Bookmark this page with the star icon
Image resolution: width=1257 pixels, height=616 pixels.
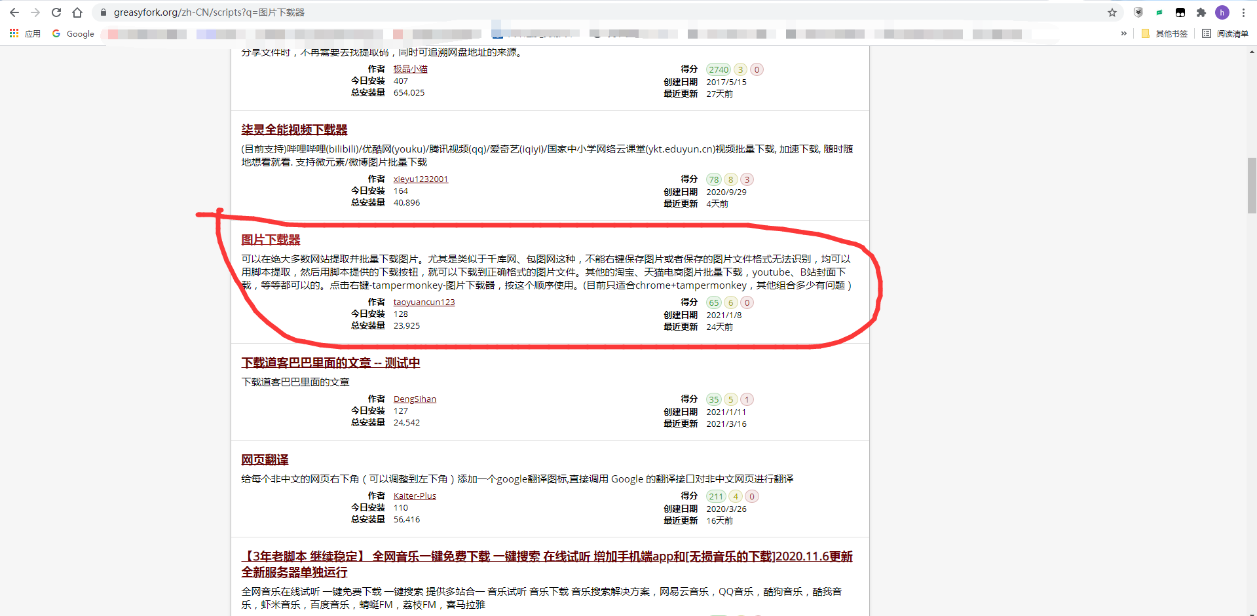pos(1112,12)
